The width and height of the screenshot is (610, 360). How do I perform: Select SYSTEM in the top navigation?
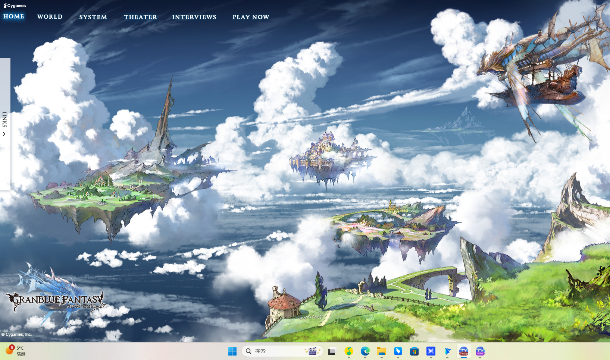[93, 17]
